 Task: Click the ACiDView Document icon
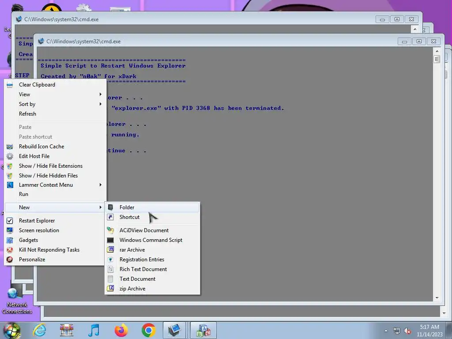110,230
